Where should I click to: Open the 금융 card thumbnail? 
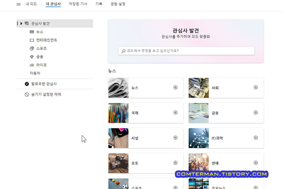[x=199, y=113]
